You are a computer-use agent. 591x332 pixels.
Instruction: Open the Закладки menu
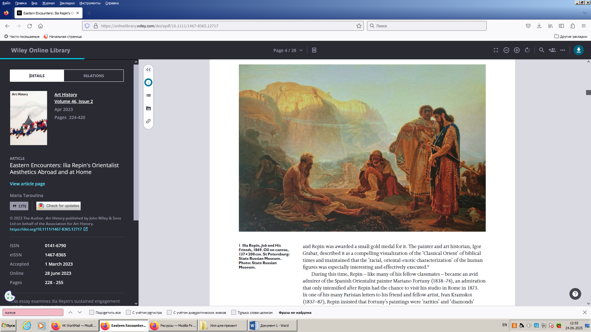tap(67, 3)
